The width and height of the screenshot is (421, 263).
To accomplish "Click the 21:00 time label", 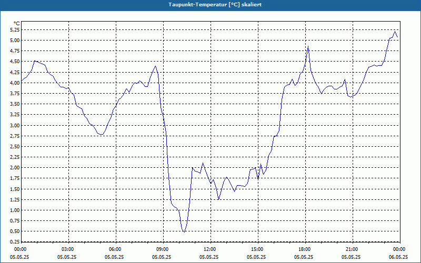I will point(353,249).
